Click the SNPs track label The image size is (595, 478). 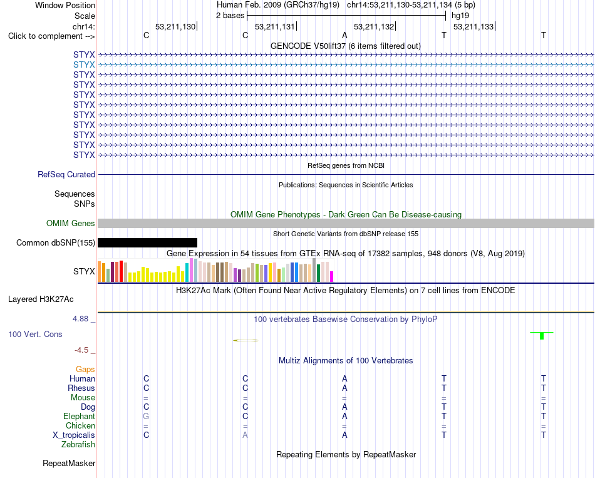point(85,204)
